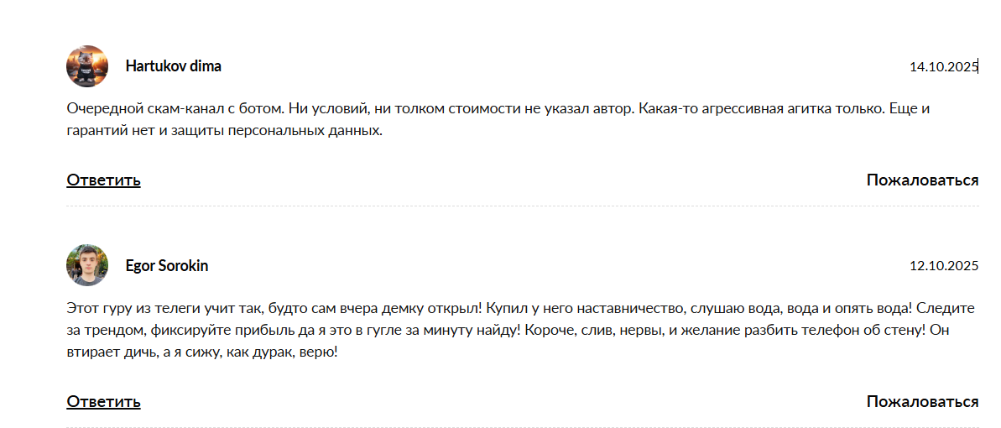Click Egor Sorokin's profile photo

click(87, 265)
